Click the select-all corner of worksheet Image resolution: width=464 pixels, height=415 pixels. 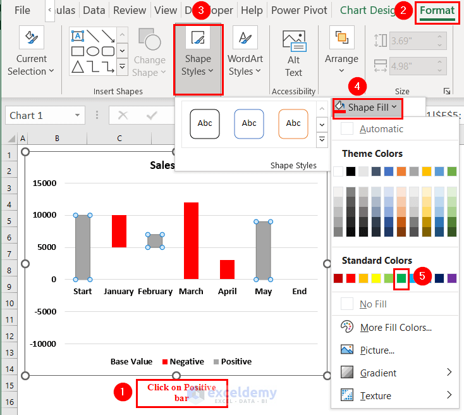tap(11, 139)
